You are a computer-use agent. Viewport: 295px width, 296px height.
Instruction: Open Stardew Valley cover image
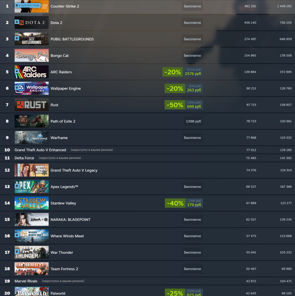point(32,203)
